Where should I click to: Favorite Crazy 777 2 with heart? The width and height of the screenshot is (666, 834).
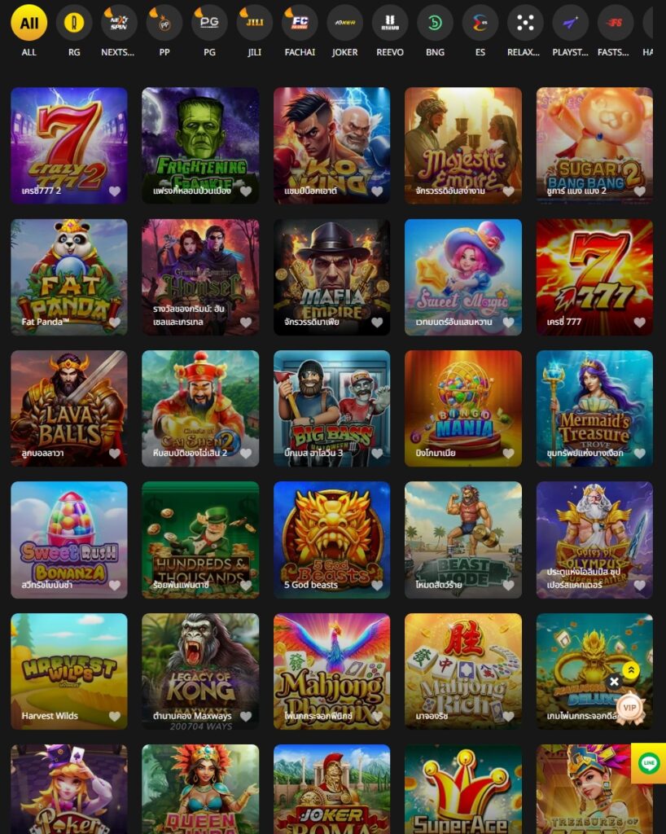(x=115, y=191)
